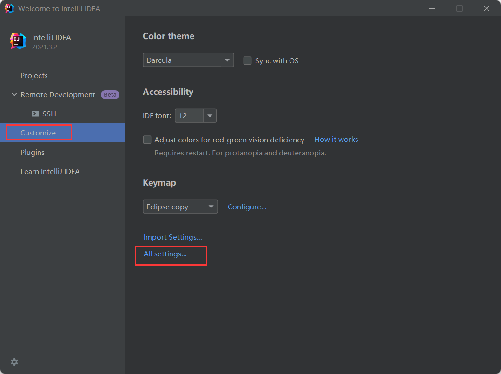Open the IDE font size dropdown arrow
This screenshot has height=374, width=501.
(210, 116)
